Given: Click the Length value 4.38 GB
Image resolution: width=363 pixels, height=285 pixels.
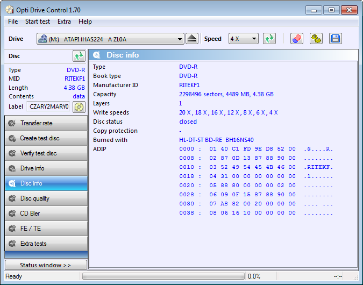Looking at the screenshot, I should tap(74, 88).
